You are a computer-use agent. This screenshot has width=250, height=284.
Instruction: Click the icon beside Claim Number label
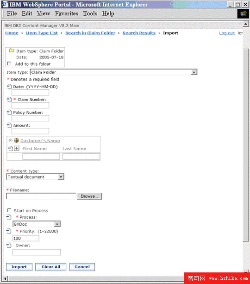(9, 100)
